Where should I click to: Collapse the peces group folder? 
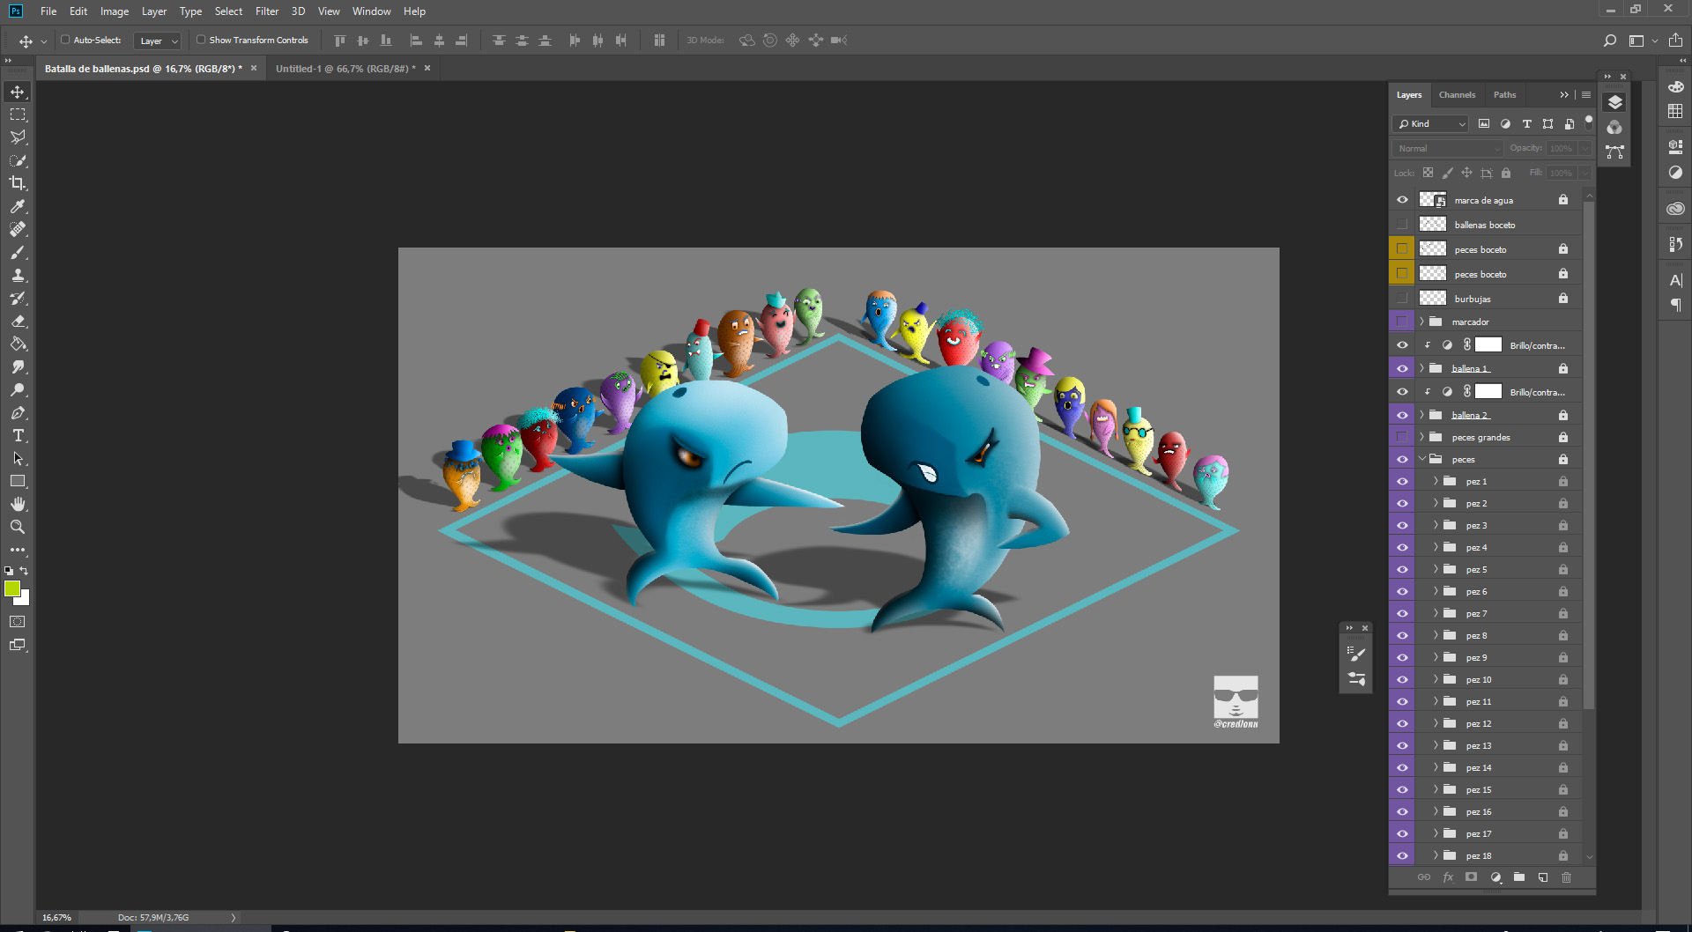(1421, 459)
